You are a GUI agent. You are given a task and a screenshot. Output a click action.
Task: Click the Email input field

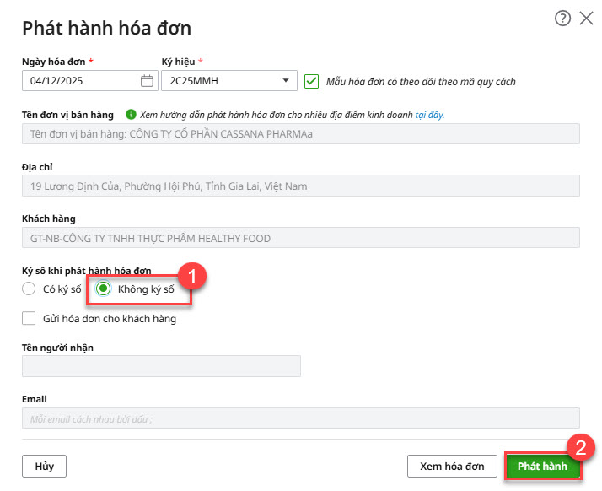(x=300, y=418)
